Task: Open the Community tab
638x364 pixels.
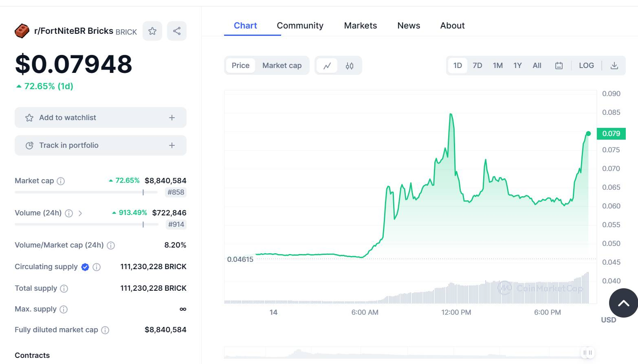Action: [x=300, y=26]
